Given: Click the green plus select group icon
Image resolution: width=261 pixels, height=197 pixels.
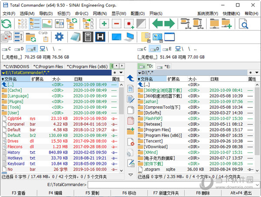Looking at the screenshot, I should tap(104, 23).
